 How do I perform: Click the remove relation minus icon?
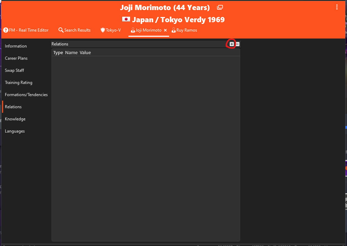point(237,44)
